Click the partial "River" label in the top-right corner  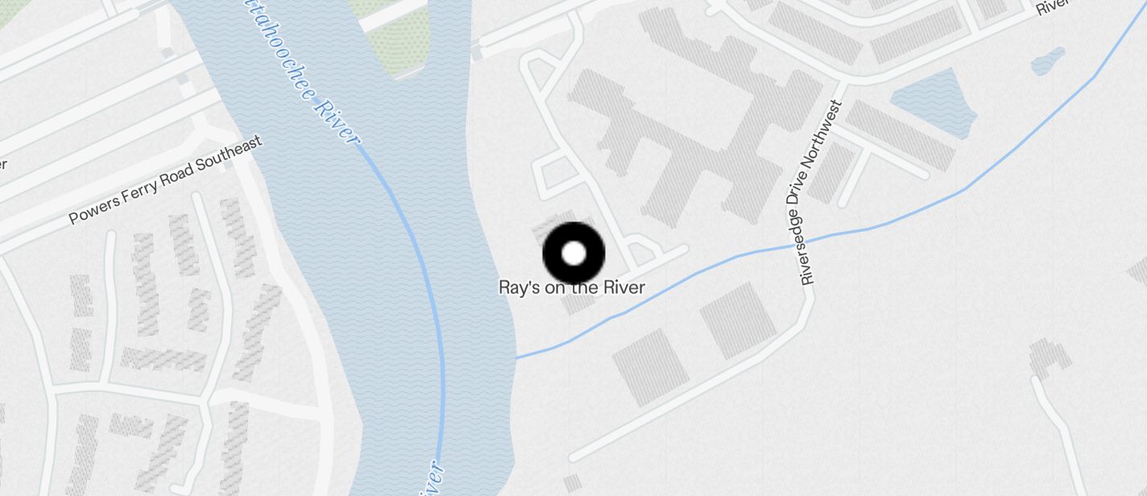[1052, 6]
